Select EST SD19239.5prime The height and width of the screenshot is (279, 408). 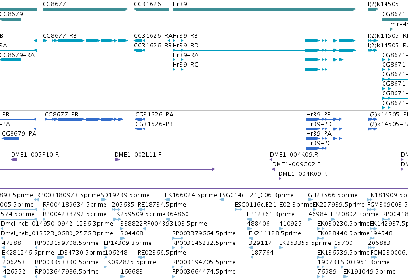(125, 195)
